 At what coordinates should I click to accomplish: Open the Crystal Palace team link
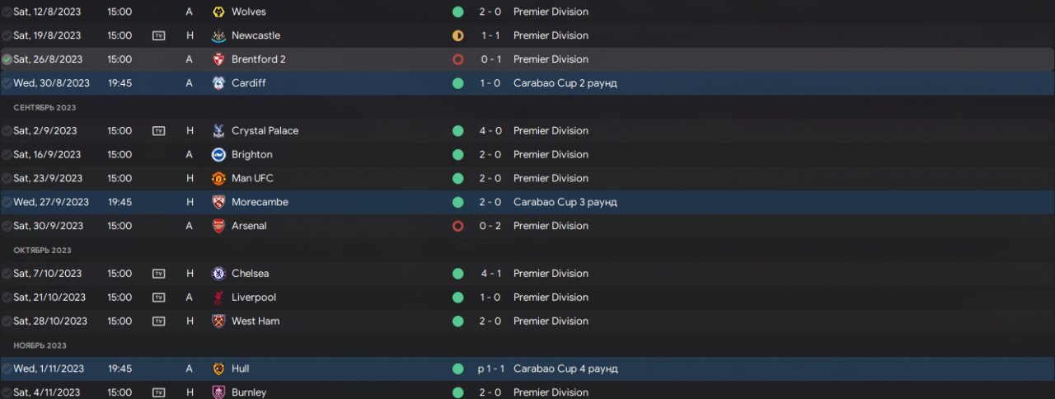pos(265,131)
